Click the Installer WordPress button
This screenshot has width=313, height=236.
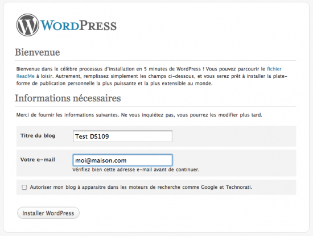48,213
